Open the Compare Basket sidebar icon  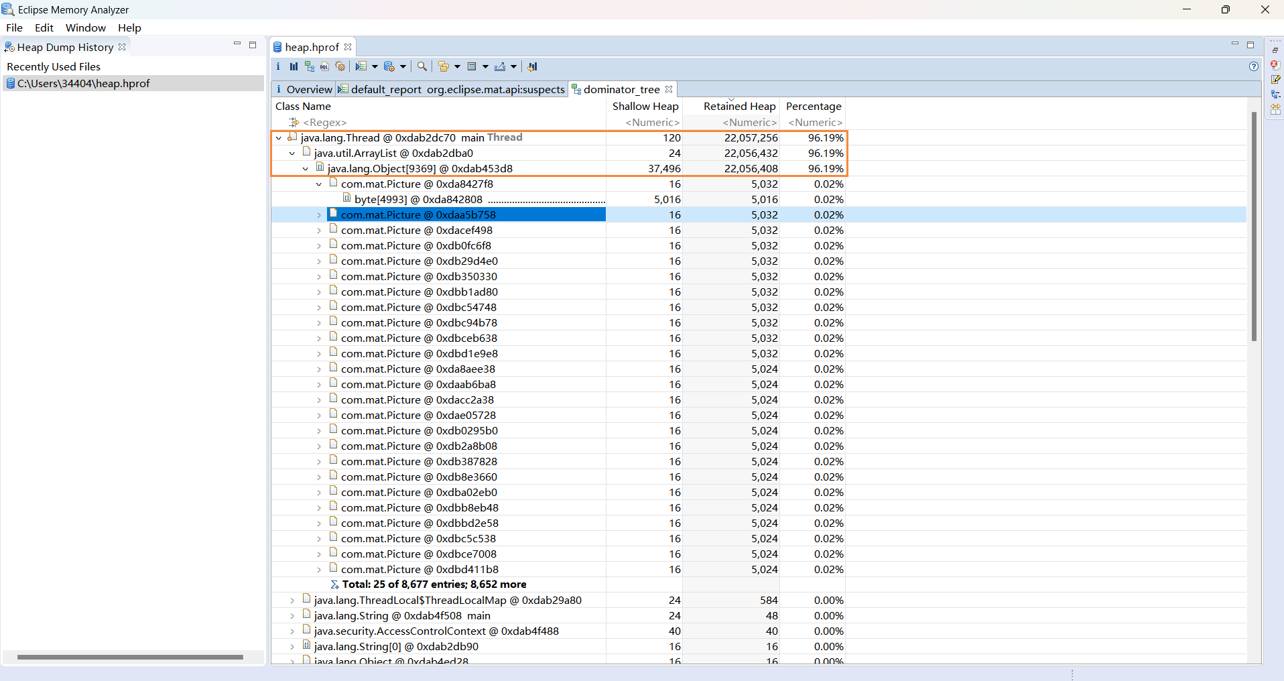(1275, 109)
